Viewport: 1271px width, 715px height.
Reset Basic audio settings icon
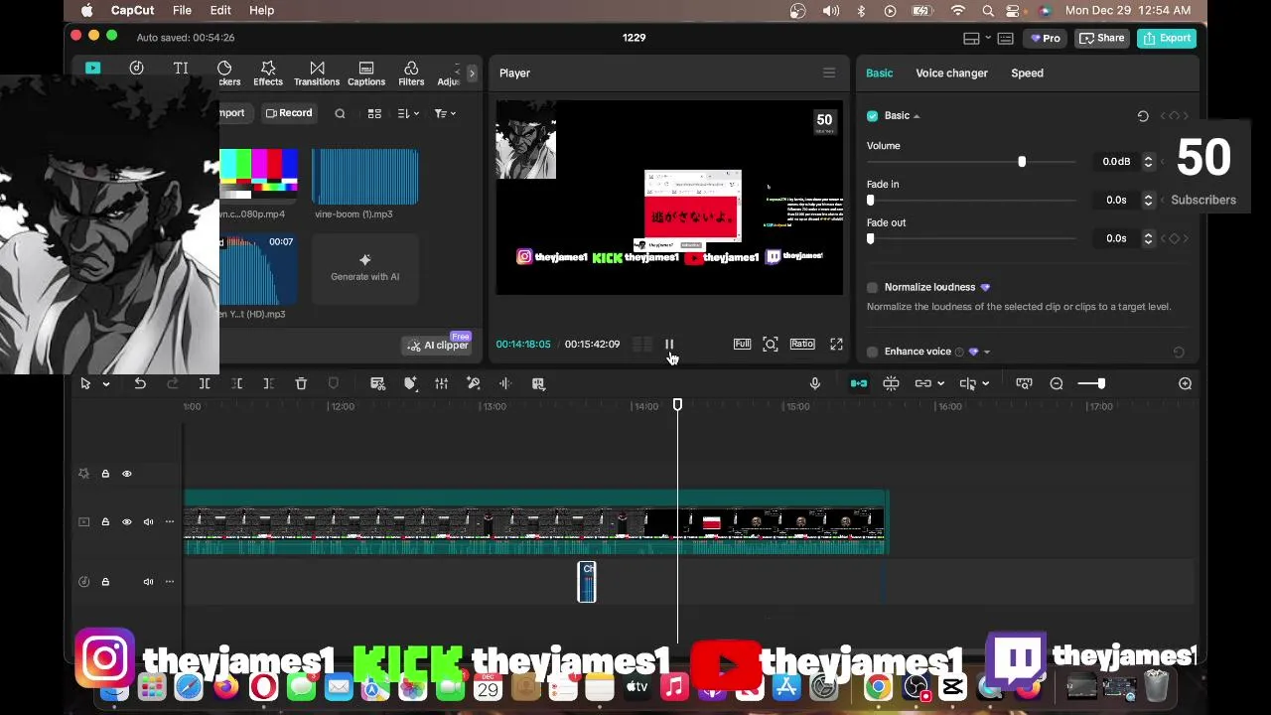(1143, 116)
